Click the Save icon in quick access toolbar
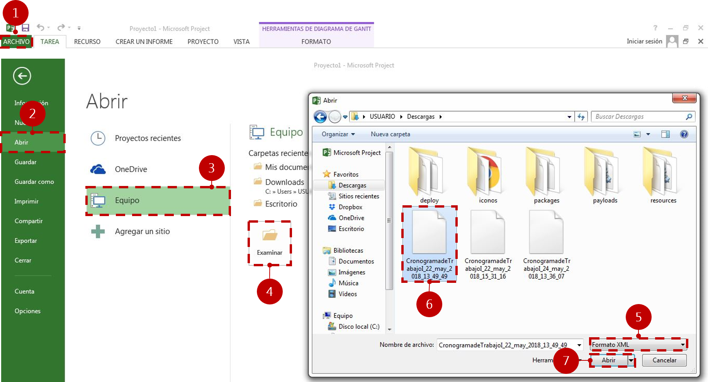Image resolution: width=708 pixels, height=382 pixels. point(25,28)
